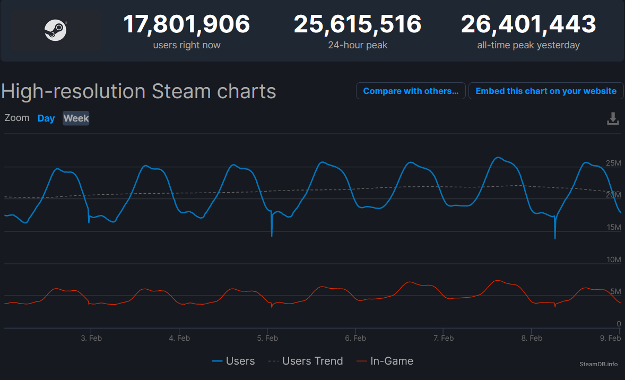Select the 4. Feb date marker
625x380 pixels.
tap(179, 338)
